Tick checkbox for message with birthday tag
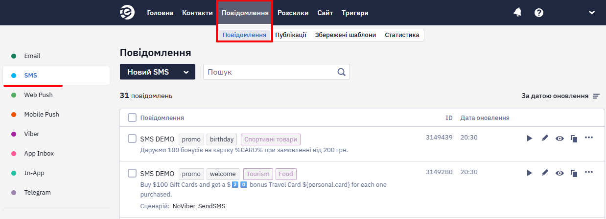Image resolution: width=606 pixels, height=219 pixels. coord(132,139)
